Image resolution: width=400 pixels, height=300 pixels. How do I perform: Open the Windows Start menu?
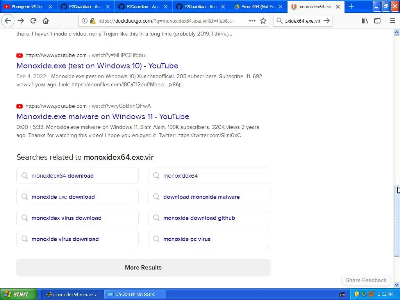pyautogui.click(x=19, y=294)
